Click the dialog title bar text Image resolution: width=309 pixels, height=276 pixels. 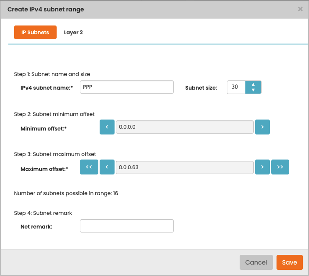[46, 9]
